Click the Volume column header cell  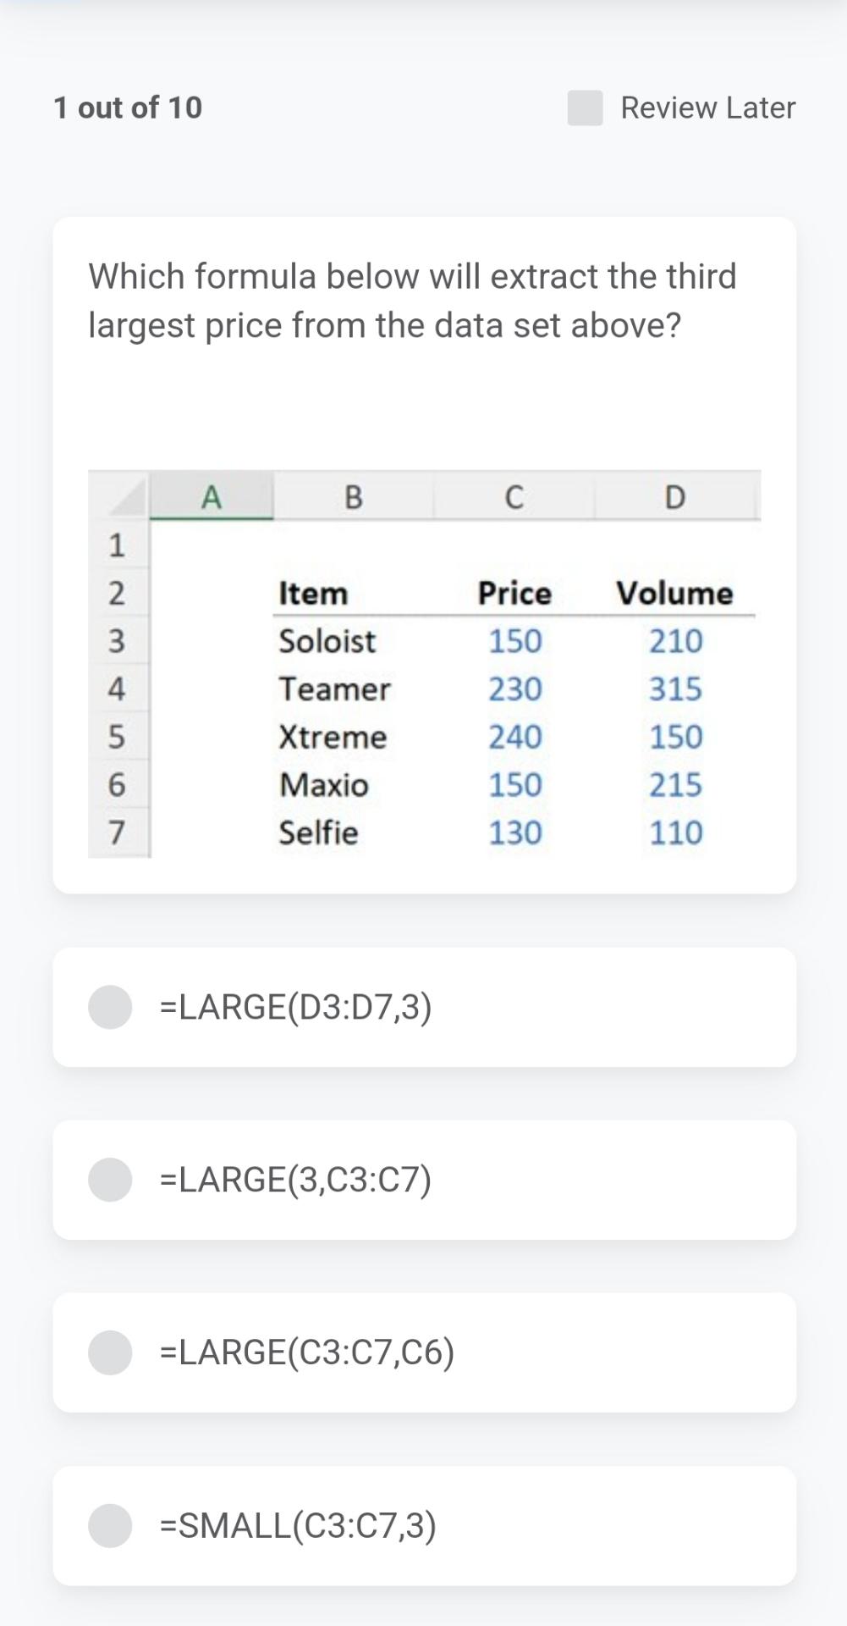click(674, 593)
